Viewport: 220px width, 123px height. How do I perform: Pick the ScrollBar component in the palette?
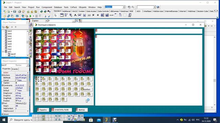coord(111,15)
